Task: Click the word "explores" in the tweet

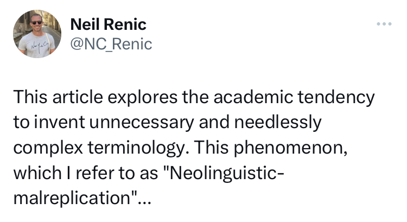Action: (x=136, y=98)
